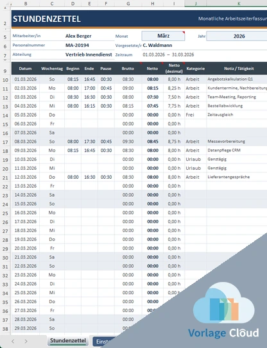
Task: Select the Netto header cell
Action: tap(152, 69)
